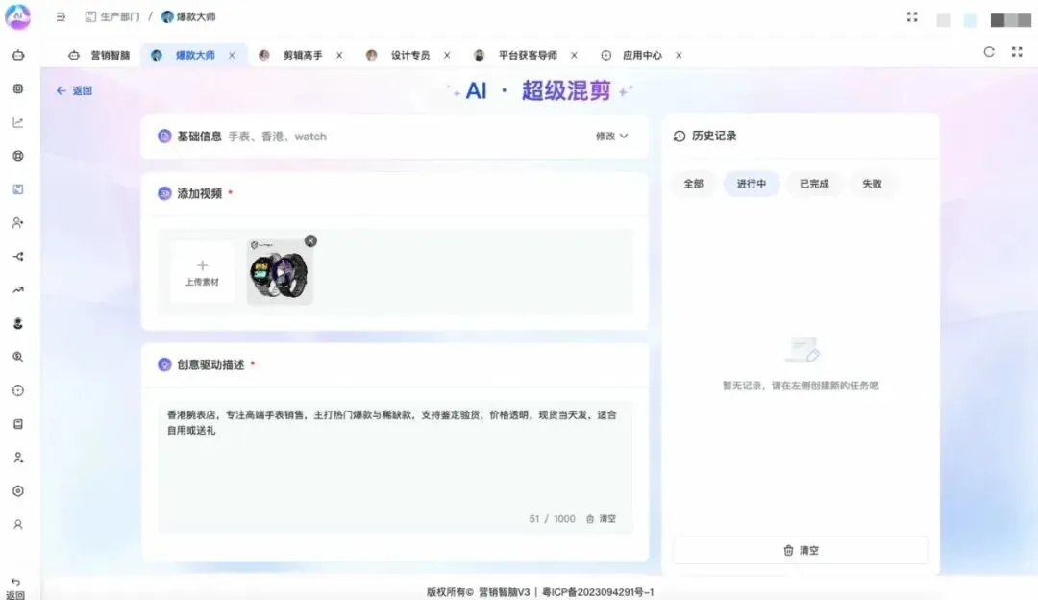
Task: Filter history by 进行中 status
Action: point(751,184)
